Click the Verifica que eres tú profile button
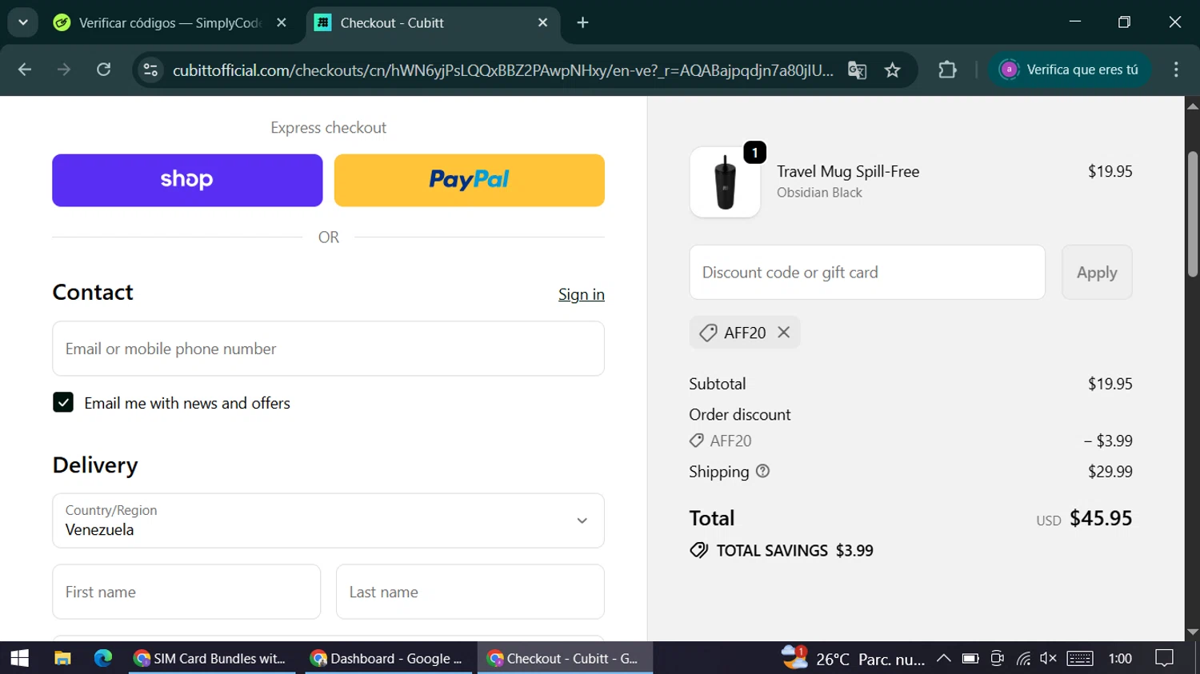This screenshot has height=674, width=1200. coord(1070,70)
